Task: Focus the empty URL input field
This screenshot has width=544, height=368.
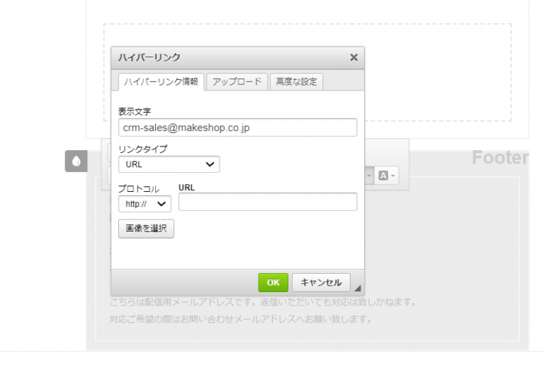Action: pyautogui.click(x=267, y=202)
